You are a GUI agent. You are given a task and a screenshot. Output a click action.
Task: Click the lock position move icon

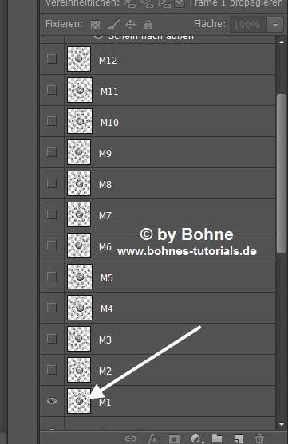(130, 25)
